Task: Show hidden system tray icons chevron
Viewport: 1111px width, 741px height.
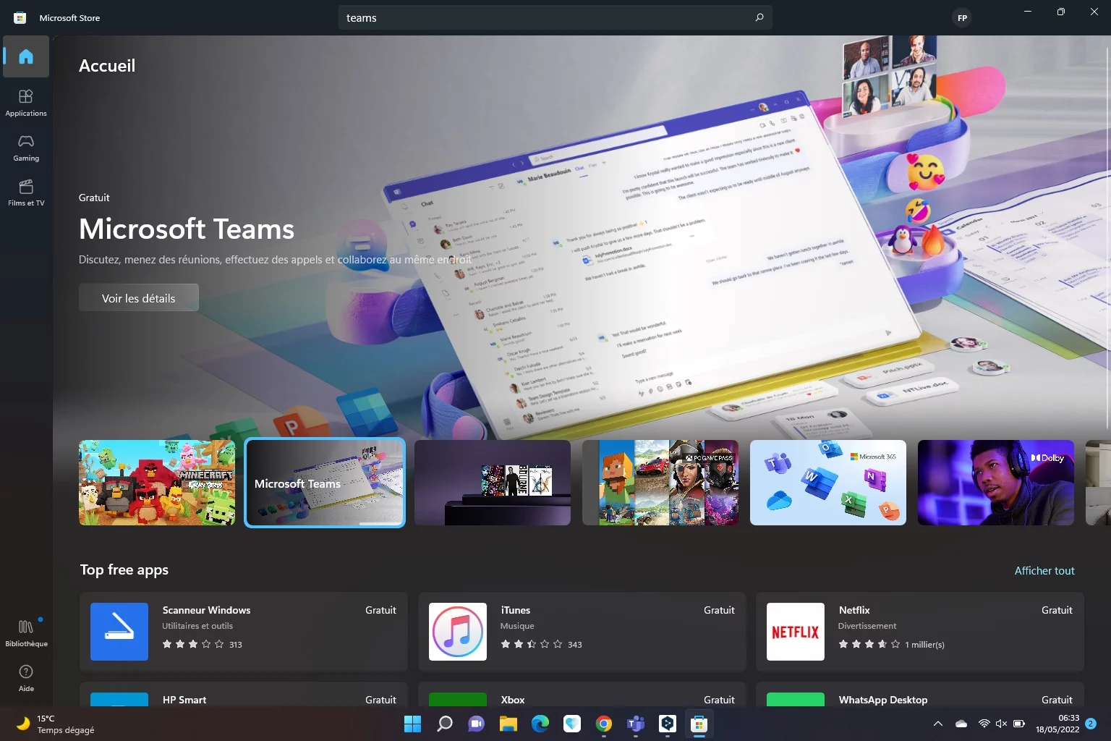Action: coord(938,724)
